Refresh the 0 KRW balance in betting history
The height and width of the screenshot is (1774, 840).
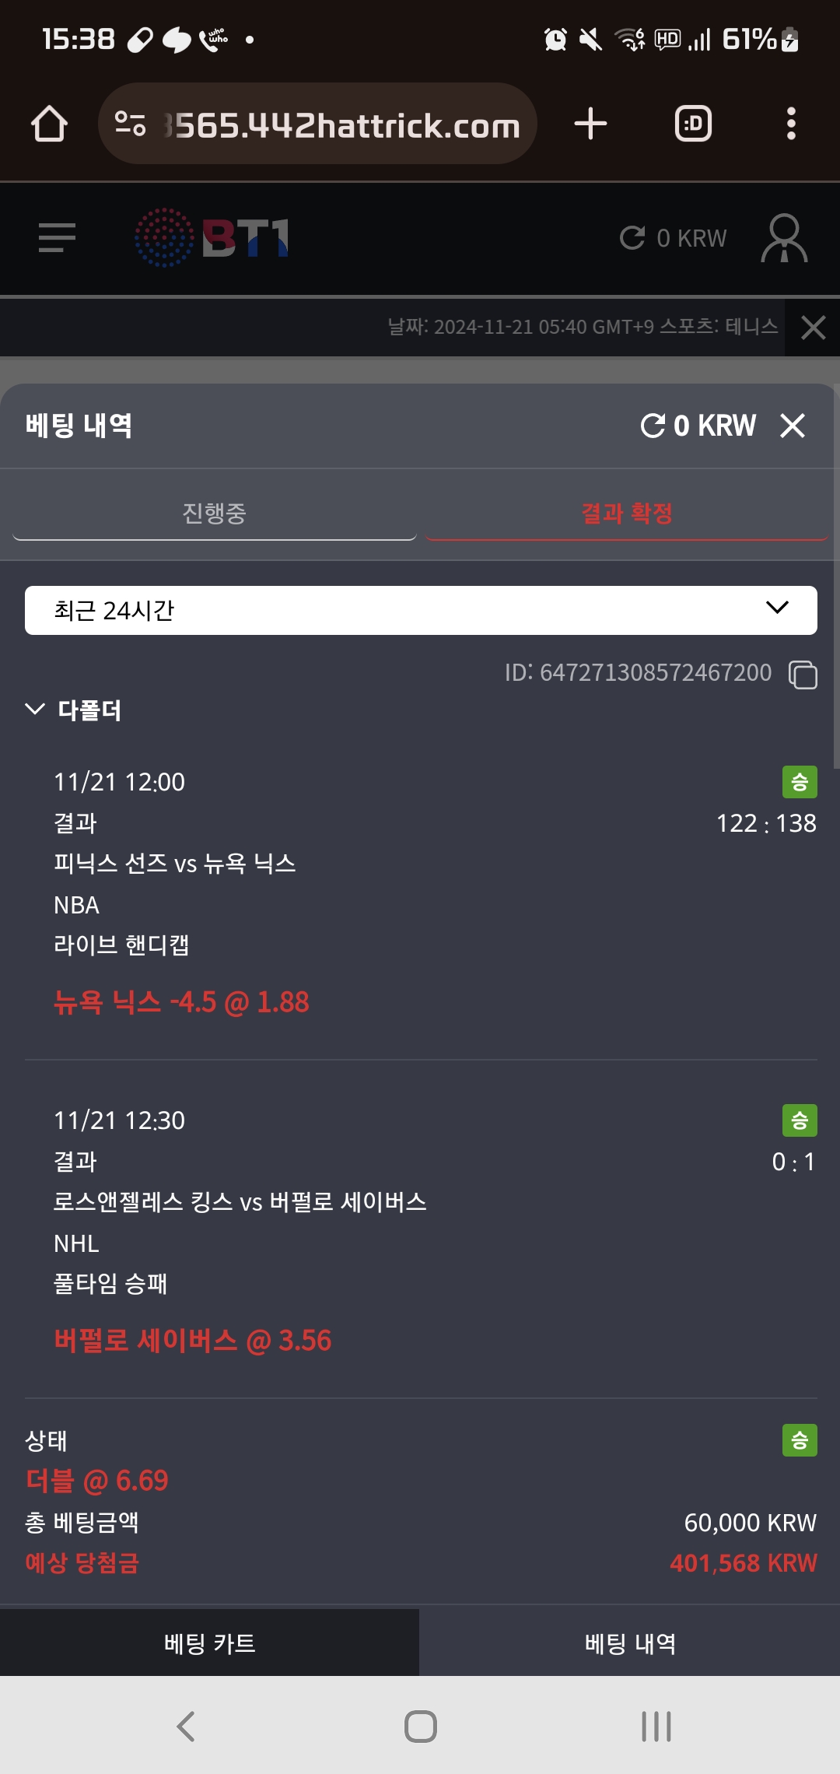click(x=652, y=426)
